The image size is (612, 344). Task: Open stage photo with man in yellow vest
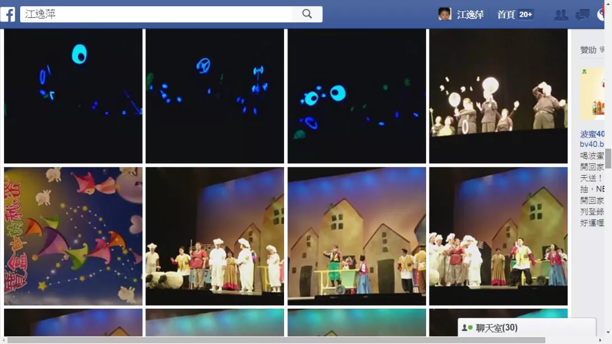[499, 236]
